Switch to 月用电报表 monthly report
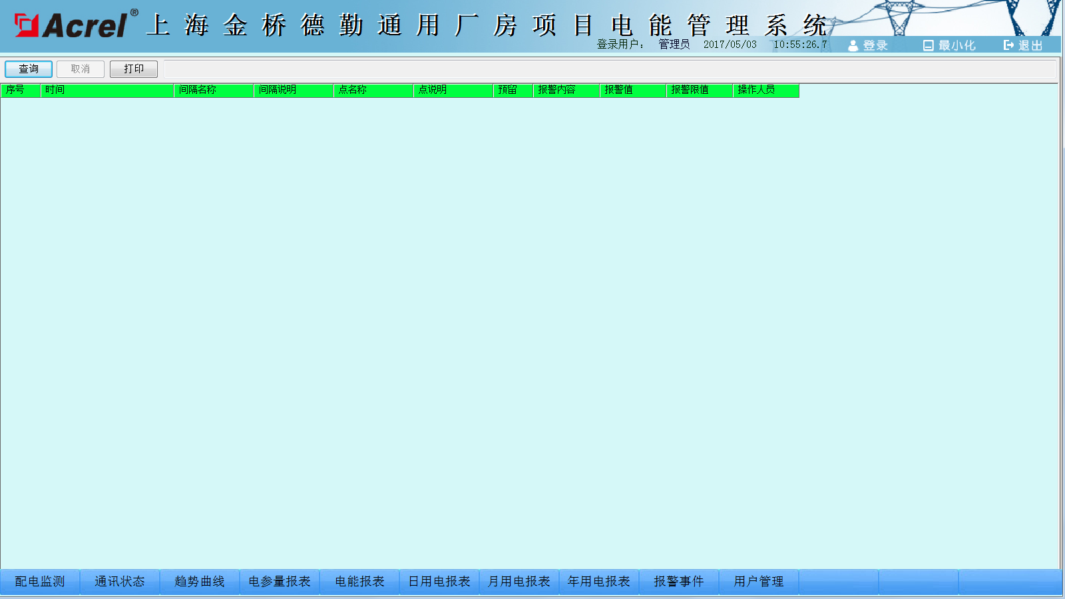Image resolution: width=1065 pixels, height=599 pixels. [x=519, y=582]
